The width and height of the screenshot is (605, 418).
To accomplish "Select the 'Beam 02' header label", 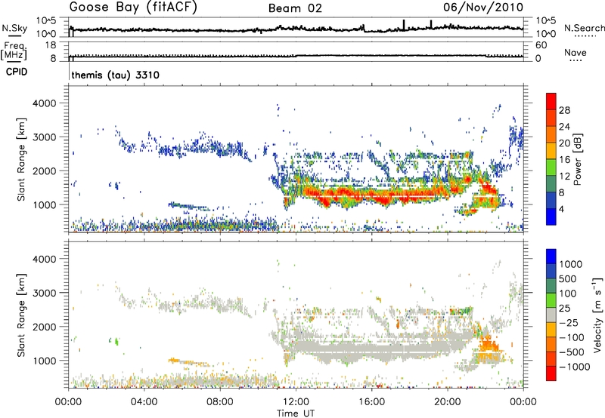I will [x=295, y=8].
